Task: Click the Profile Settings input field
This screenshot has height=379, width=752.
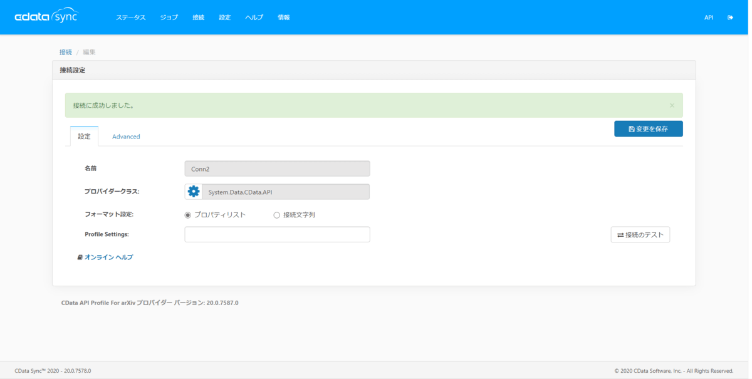Action: [x=277, y=234]
